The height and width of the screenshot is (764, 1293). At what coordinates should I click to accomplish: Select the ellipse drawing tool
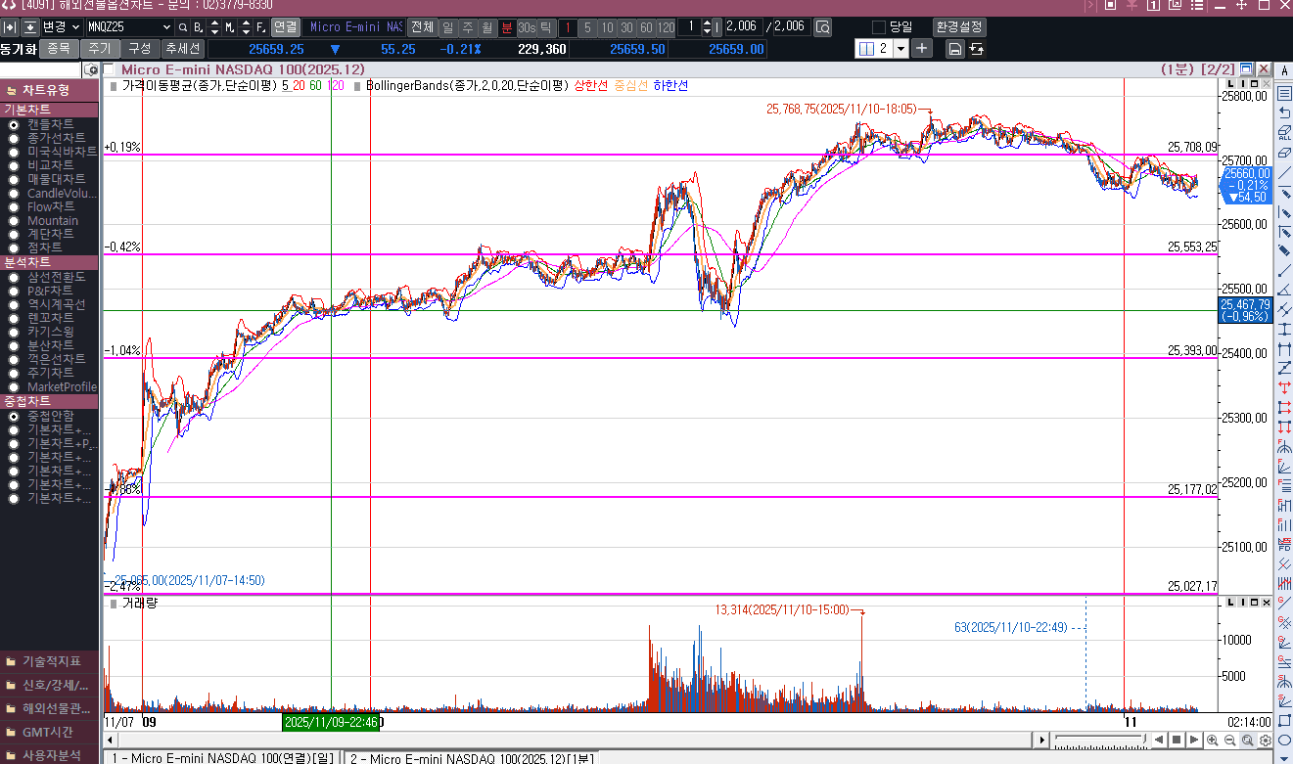click(x=1284, y=740)
